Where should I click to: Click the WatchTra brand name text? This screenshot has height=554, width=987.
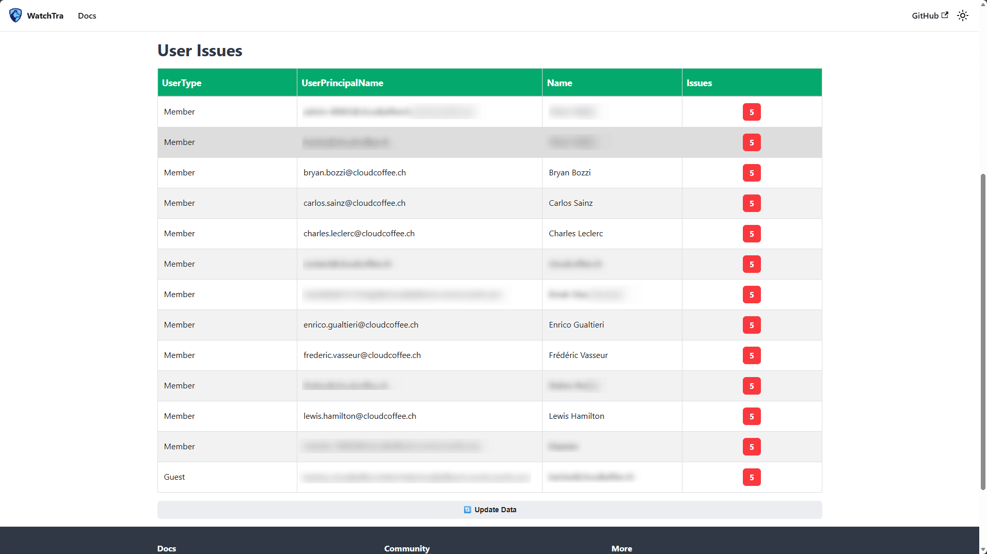(45, 15)
